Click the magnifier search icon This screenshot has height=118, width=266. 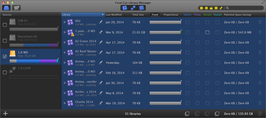(227, 8)
